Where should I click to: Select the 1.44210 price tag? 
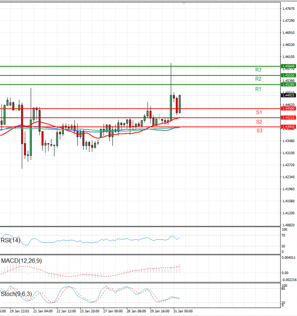288,118
